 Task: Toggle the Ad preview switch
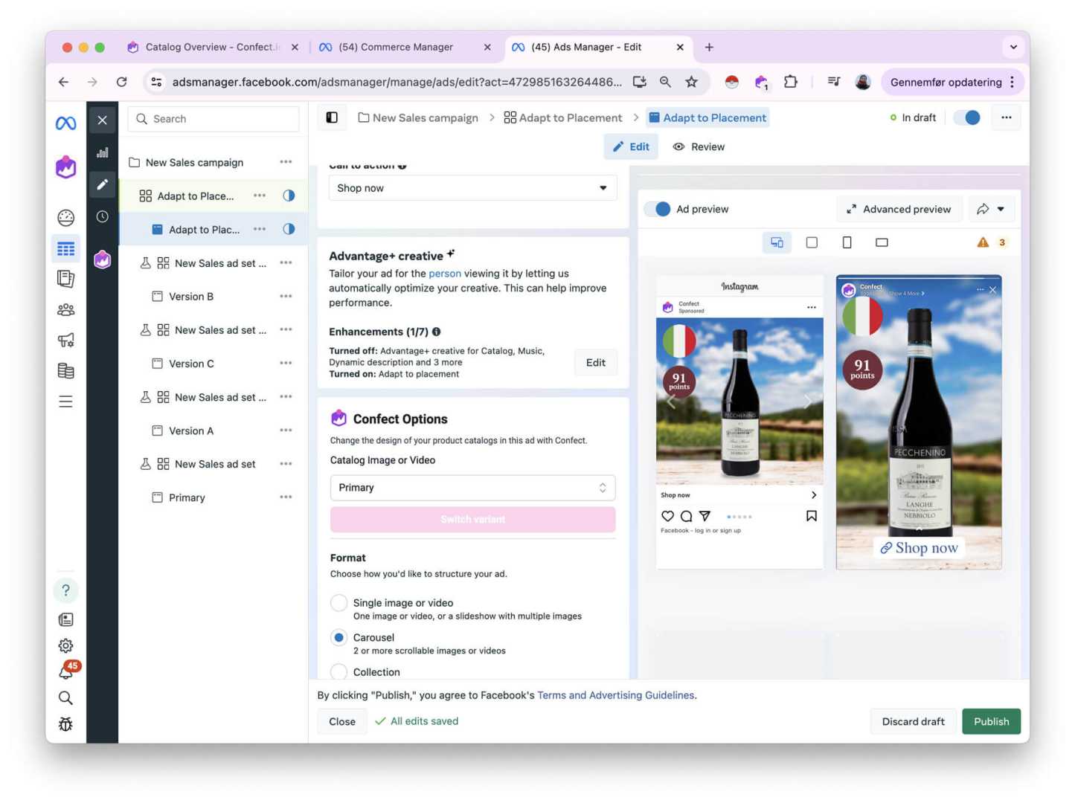point(658,209)
